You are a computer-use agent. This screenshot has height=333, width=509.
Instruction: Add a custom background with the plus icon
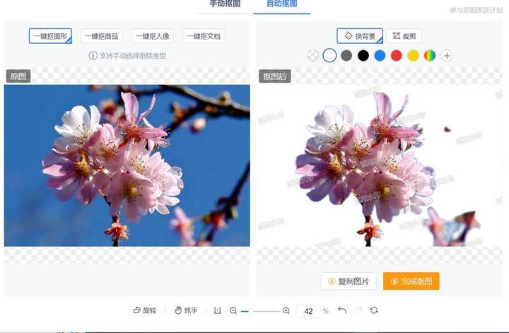447,56
